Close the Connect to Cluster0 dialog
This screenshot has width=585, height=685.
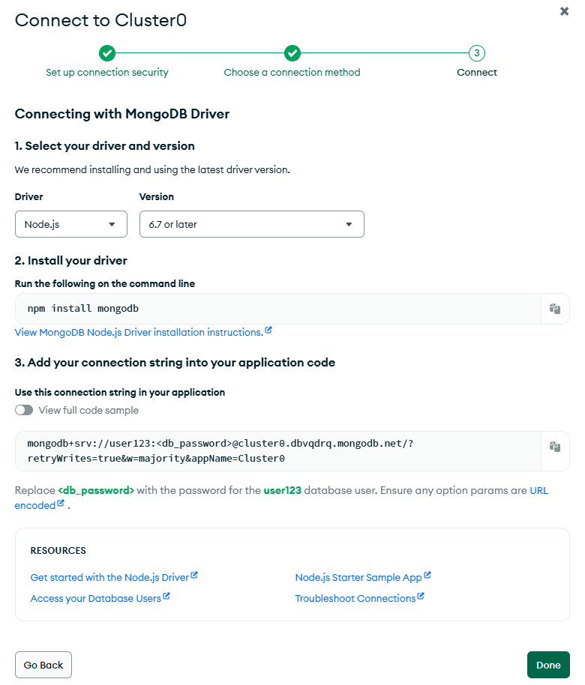565,11
